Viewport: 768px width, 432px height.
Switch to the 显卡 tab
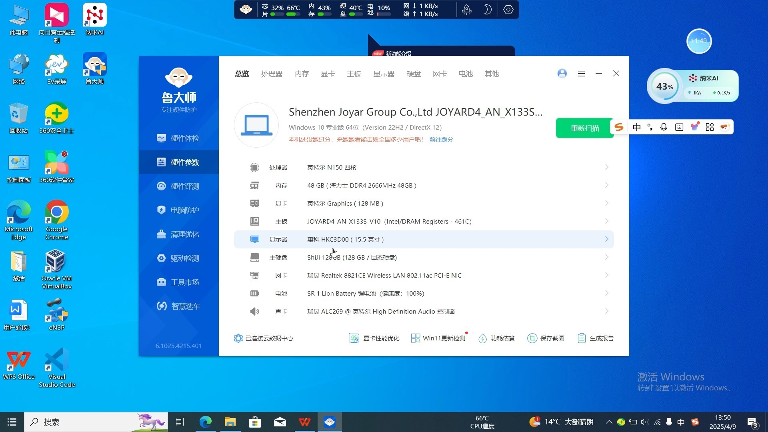[x=328, y=74]
